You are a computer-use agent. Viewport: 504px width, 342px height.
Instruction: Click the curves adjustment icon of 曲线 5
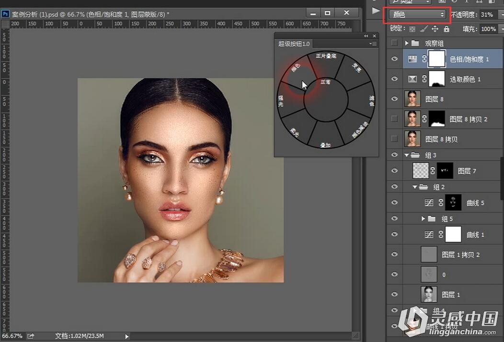coord(429,202)
